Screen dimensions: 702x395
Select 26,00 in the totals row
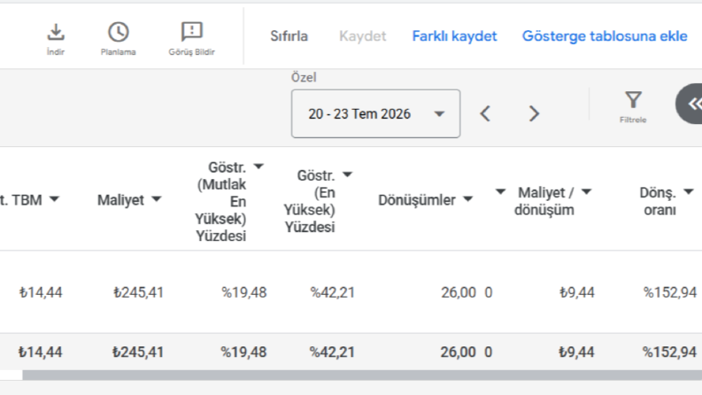pyautogui.click(x=458, y=352)
